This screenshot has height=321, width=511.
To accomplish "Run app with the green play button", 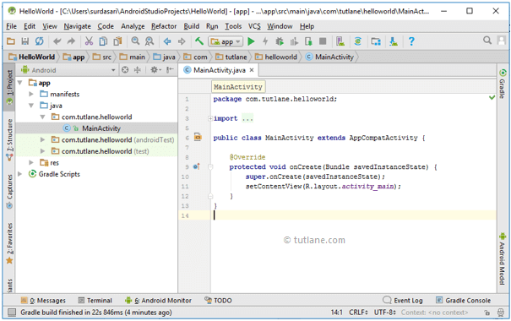I will click(251, 41).
